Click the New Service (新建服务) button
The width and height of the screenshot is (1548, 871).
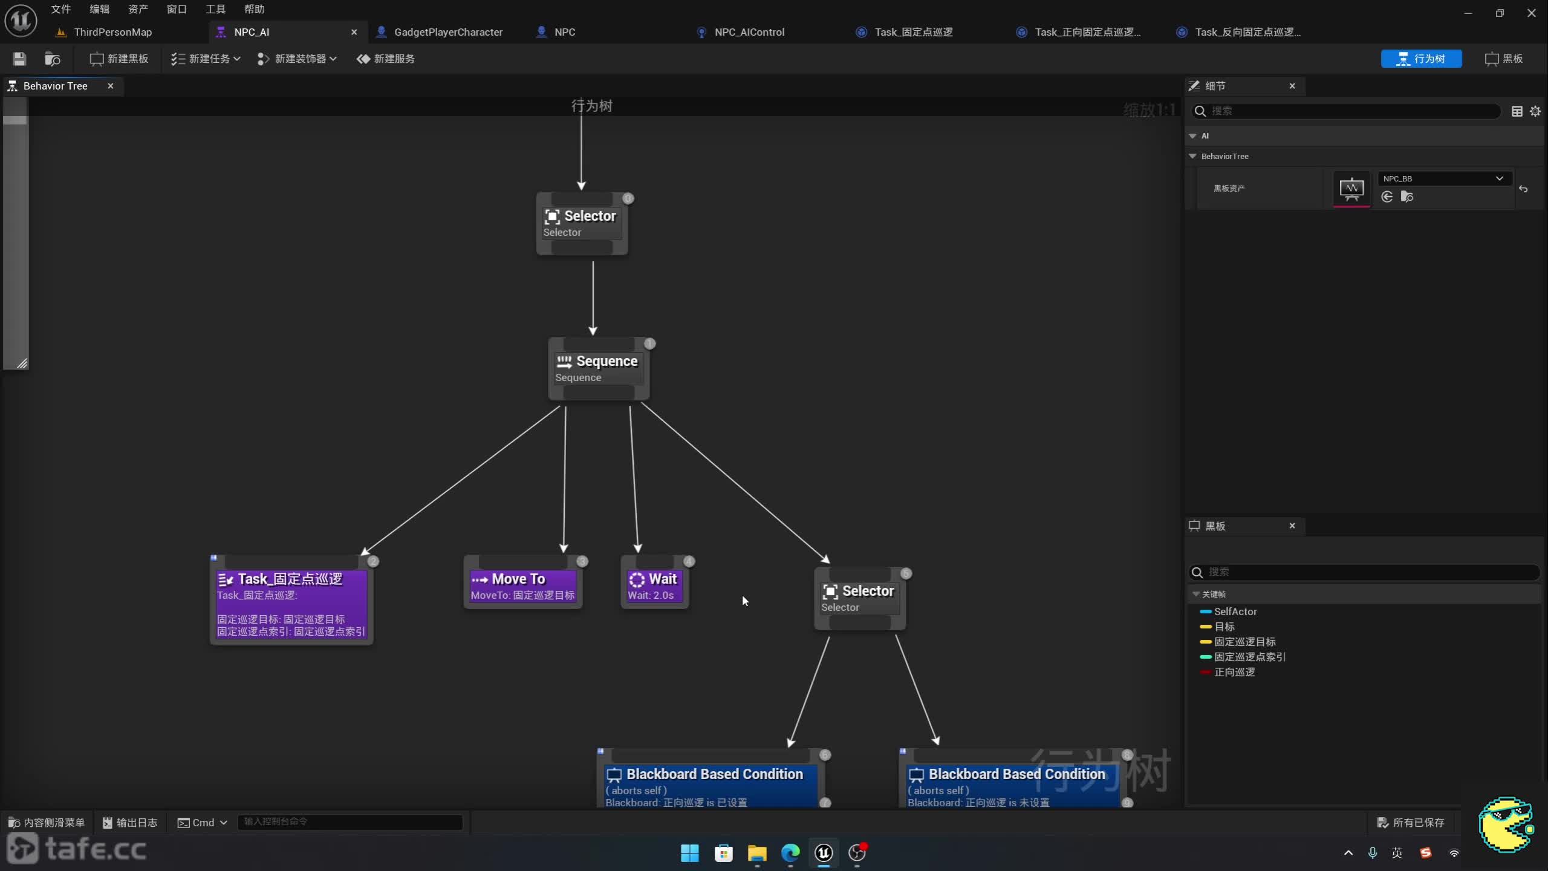386,59
